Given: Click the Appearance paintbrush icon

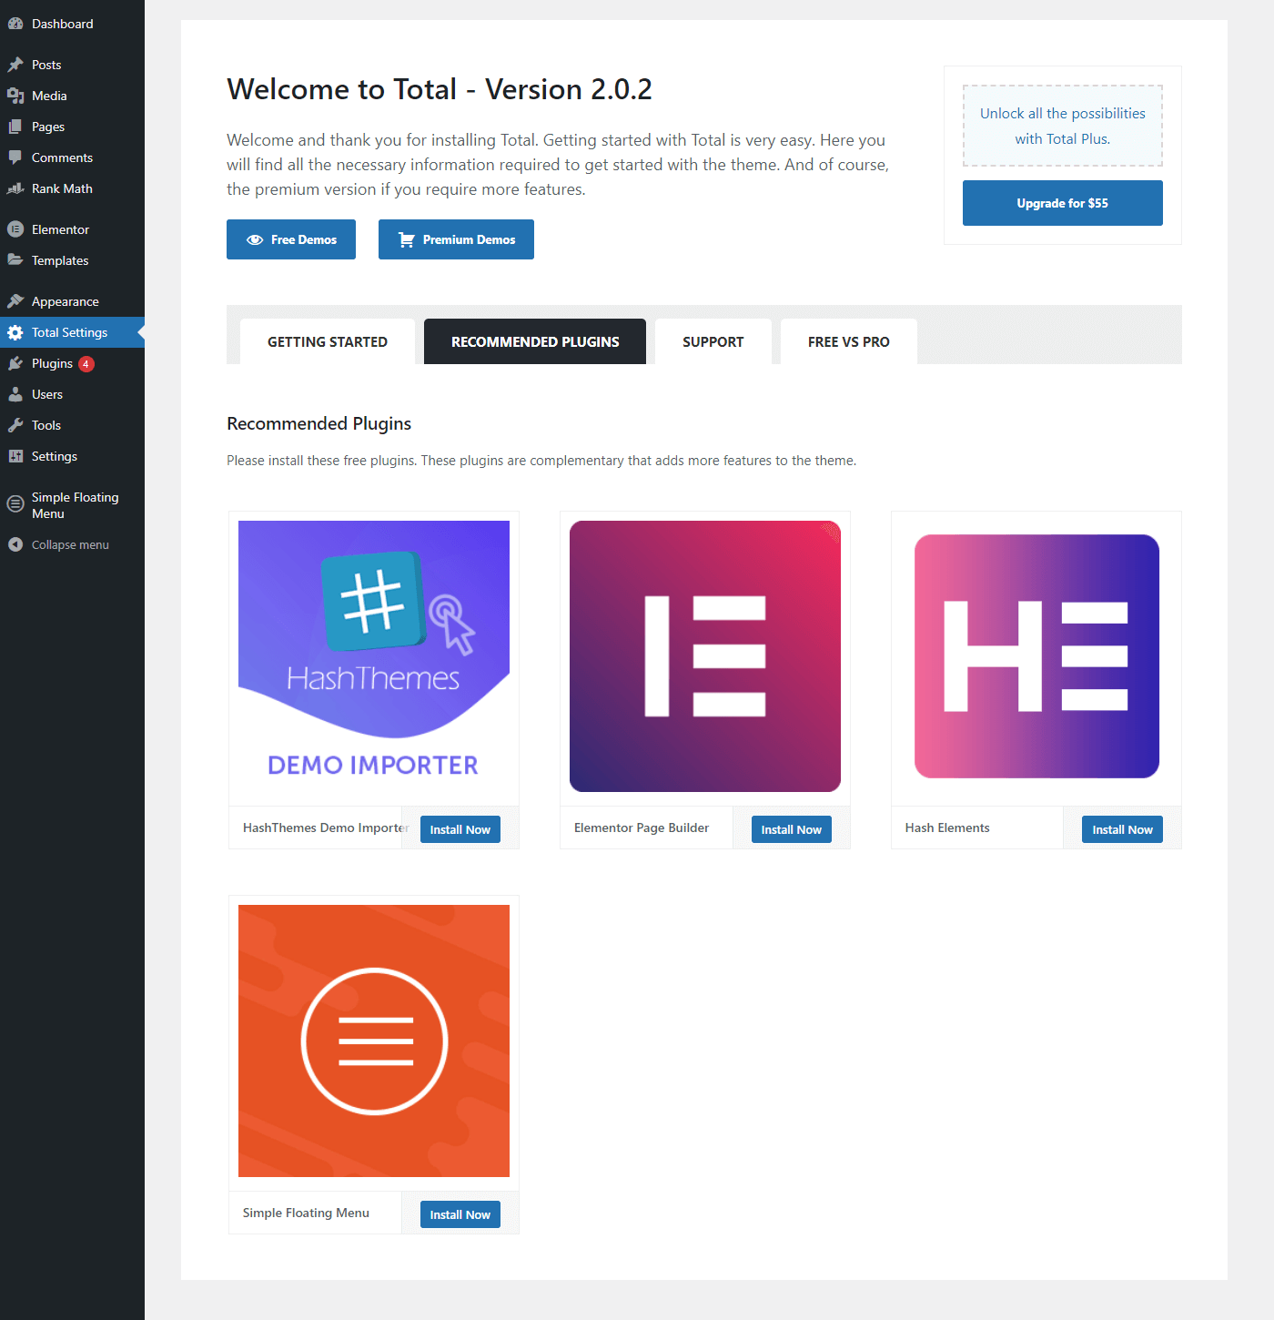Looking at the screenshot, I should (15, 301).
